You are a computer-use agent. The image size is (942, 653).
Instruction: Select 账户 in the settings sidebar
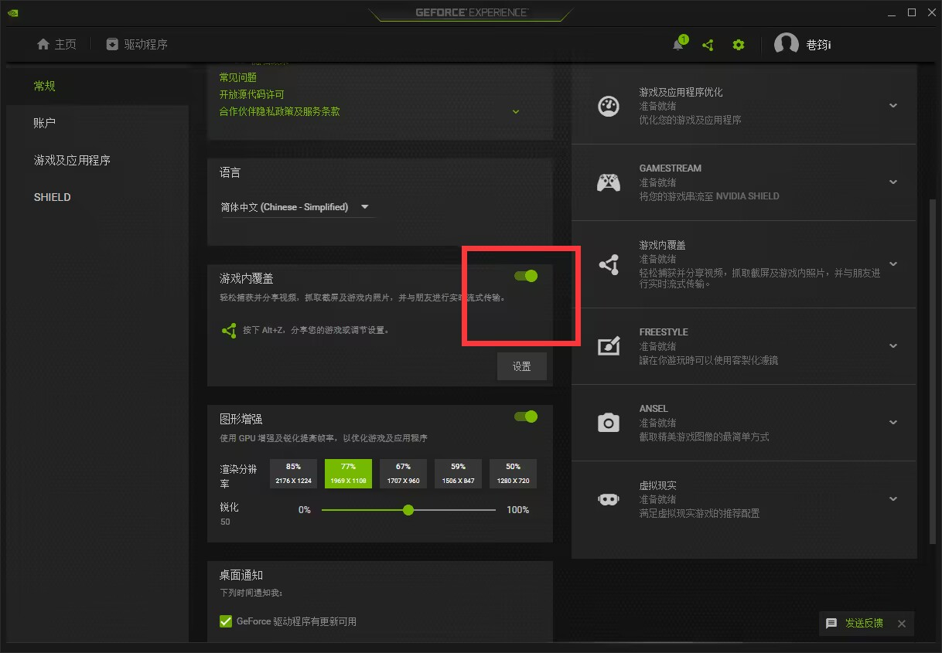coord(45,123)
